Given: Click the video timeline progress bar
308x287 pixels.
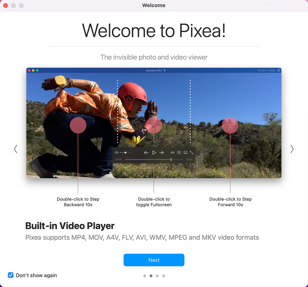Looking at the screenshot, I should 154,160.
